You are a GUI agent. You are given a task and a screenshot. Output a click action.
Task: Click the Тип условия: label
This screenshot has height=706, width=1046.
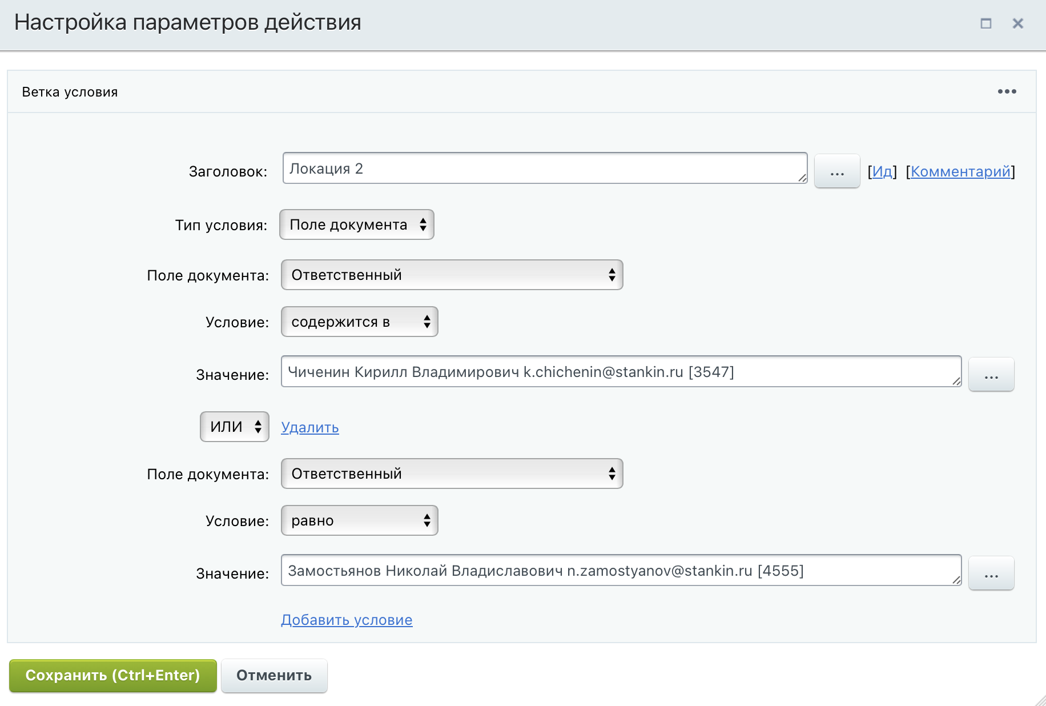[x=221, y=225]
